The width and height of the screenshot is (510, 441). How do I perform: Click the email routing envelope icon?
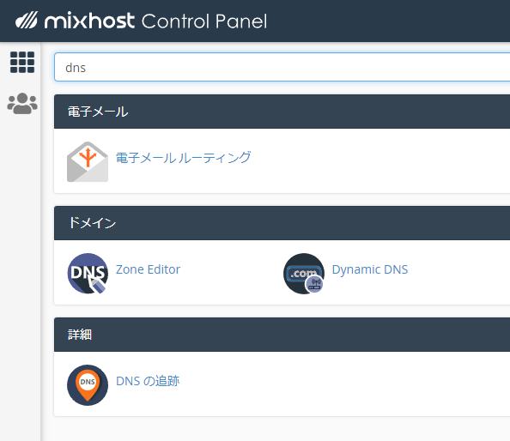(88, 161)
